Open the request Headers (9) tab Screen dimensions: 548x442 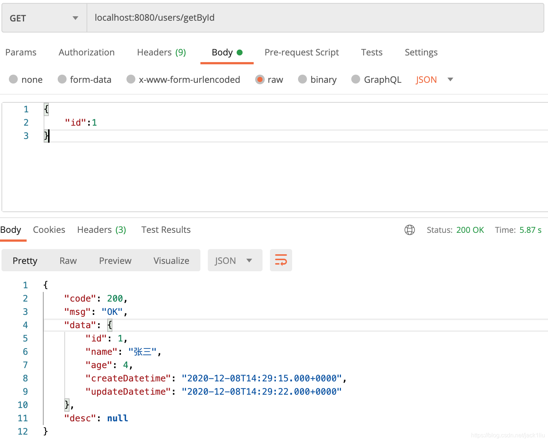tap(162, 52)
